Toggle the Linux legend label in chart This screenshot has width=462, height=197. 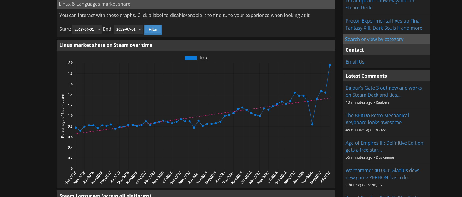point(203,58)
